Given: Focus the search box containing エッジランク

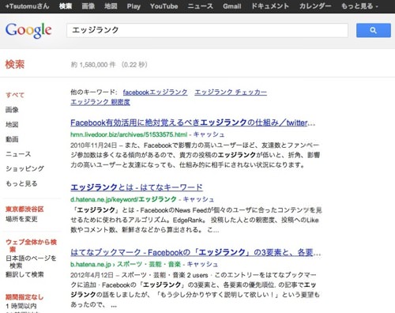Looking at the screenshot, I should click(207, 30).
